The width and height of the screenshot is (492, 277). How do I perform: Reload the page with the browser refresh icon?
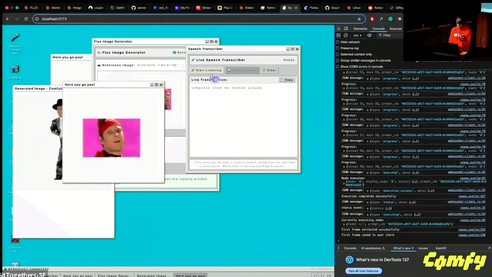(26, 19)
